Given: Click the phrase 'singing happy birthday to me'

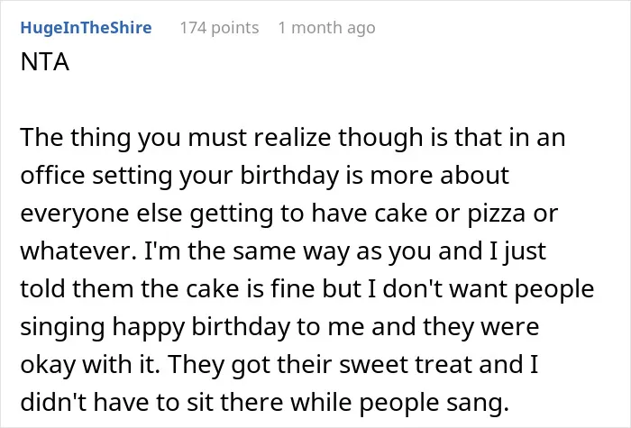Looking at the screenshot, I should tap(192, 326).
